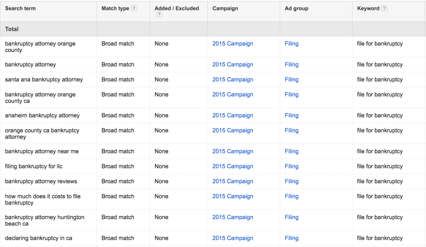Viewport: 426px width, 247px height.
Task: Sort by the Search term column header
Action: [x=20, y=8]
